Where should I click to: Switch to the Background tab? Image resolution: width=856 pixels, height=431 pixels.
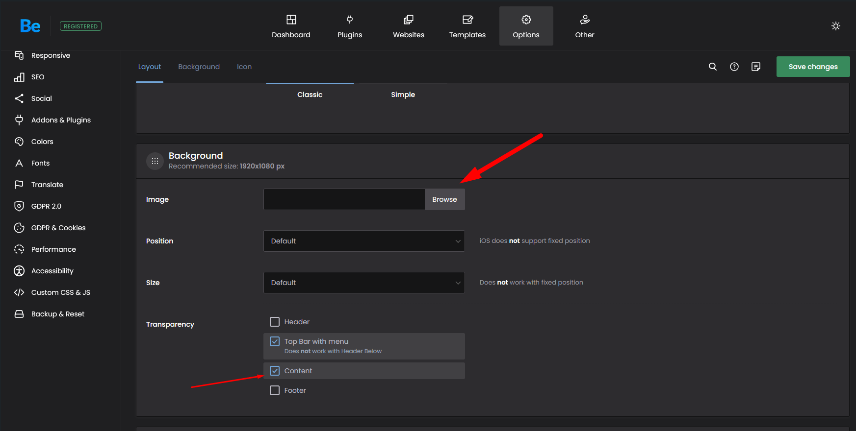[199, 67]
